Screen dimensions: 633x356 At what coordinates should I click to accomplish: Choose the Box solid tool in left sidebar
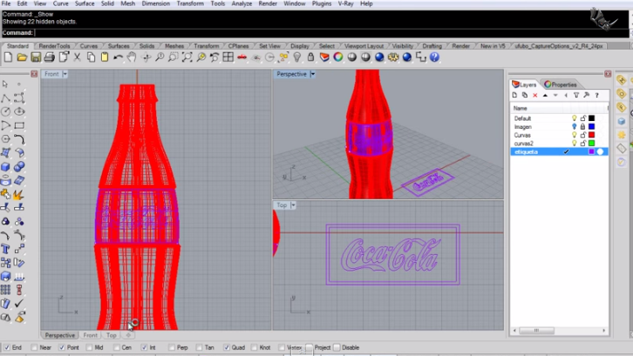coord(5,166)
